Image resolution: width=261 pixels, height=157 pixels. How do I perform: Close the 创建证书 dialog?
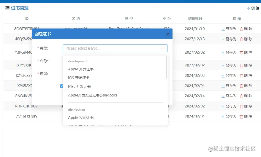[x=168, y=34]
